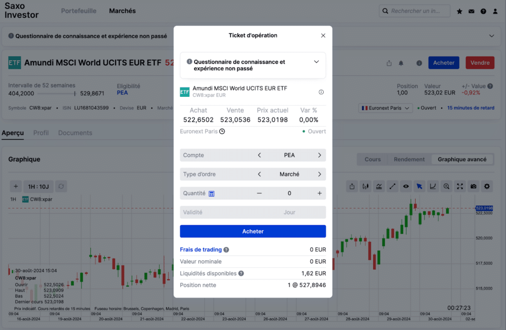
Task: Select the Rendement chart view
Action: click(x=409, y=160)
